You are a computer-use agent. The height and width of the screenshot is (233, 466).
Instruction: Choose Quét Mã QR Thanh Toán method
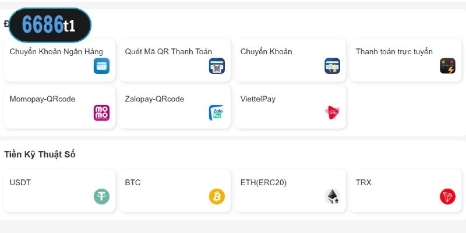pos(175,60)
